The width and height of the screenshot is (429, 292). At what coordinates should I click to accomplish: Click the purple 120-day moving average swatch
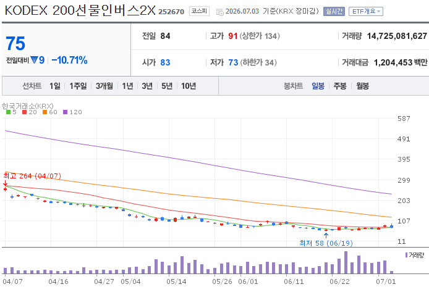pyautogui.click(x=65, y=112)
